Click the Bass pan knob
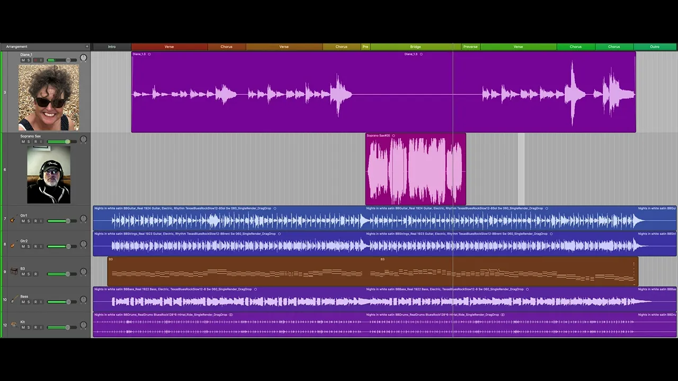The width and height of the screenshot is (678, 381). 83,300
